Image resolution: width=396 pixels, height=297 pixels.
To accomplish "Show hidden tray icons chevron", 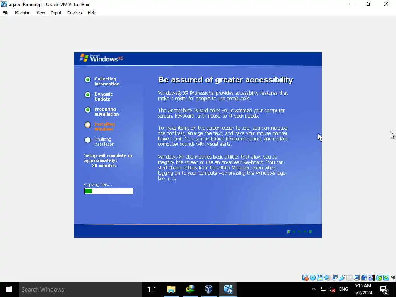I will click(313, 289).
